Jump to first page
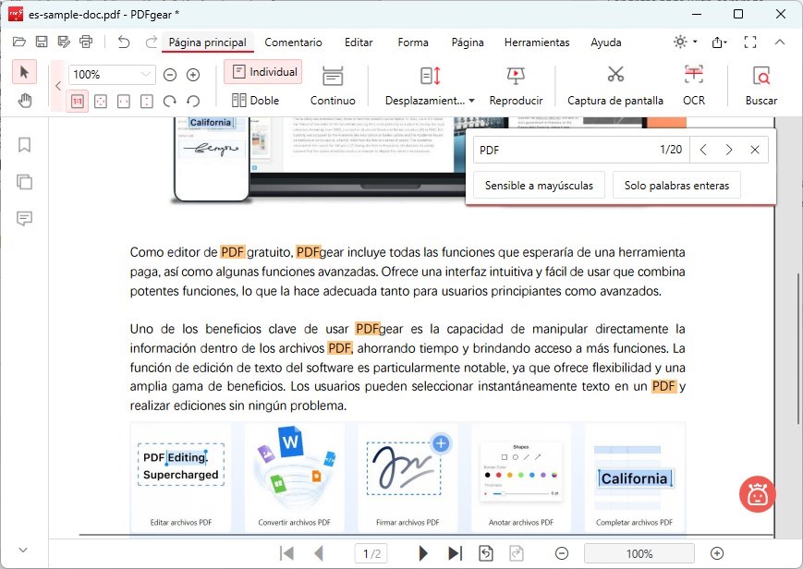 click(286, 553)
